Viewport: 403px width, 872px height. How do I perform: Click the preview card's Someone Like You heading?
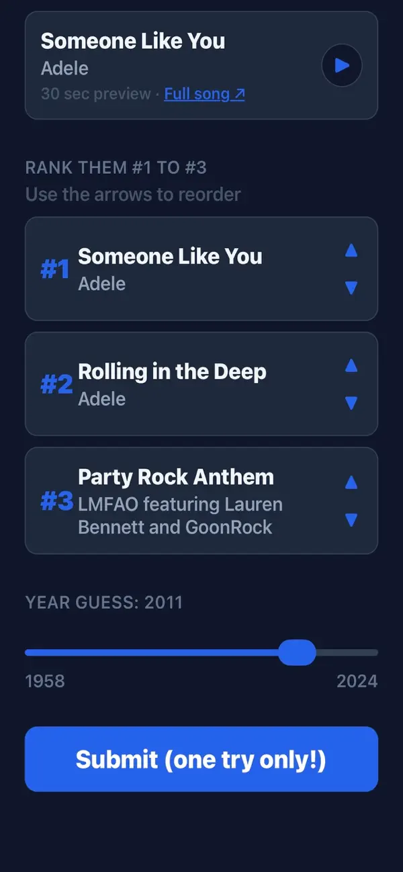point(133,41)
